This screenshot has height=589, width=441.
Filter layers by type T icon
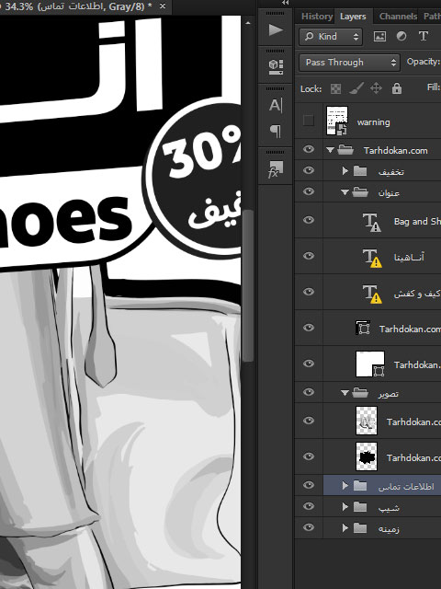(424, 37)
